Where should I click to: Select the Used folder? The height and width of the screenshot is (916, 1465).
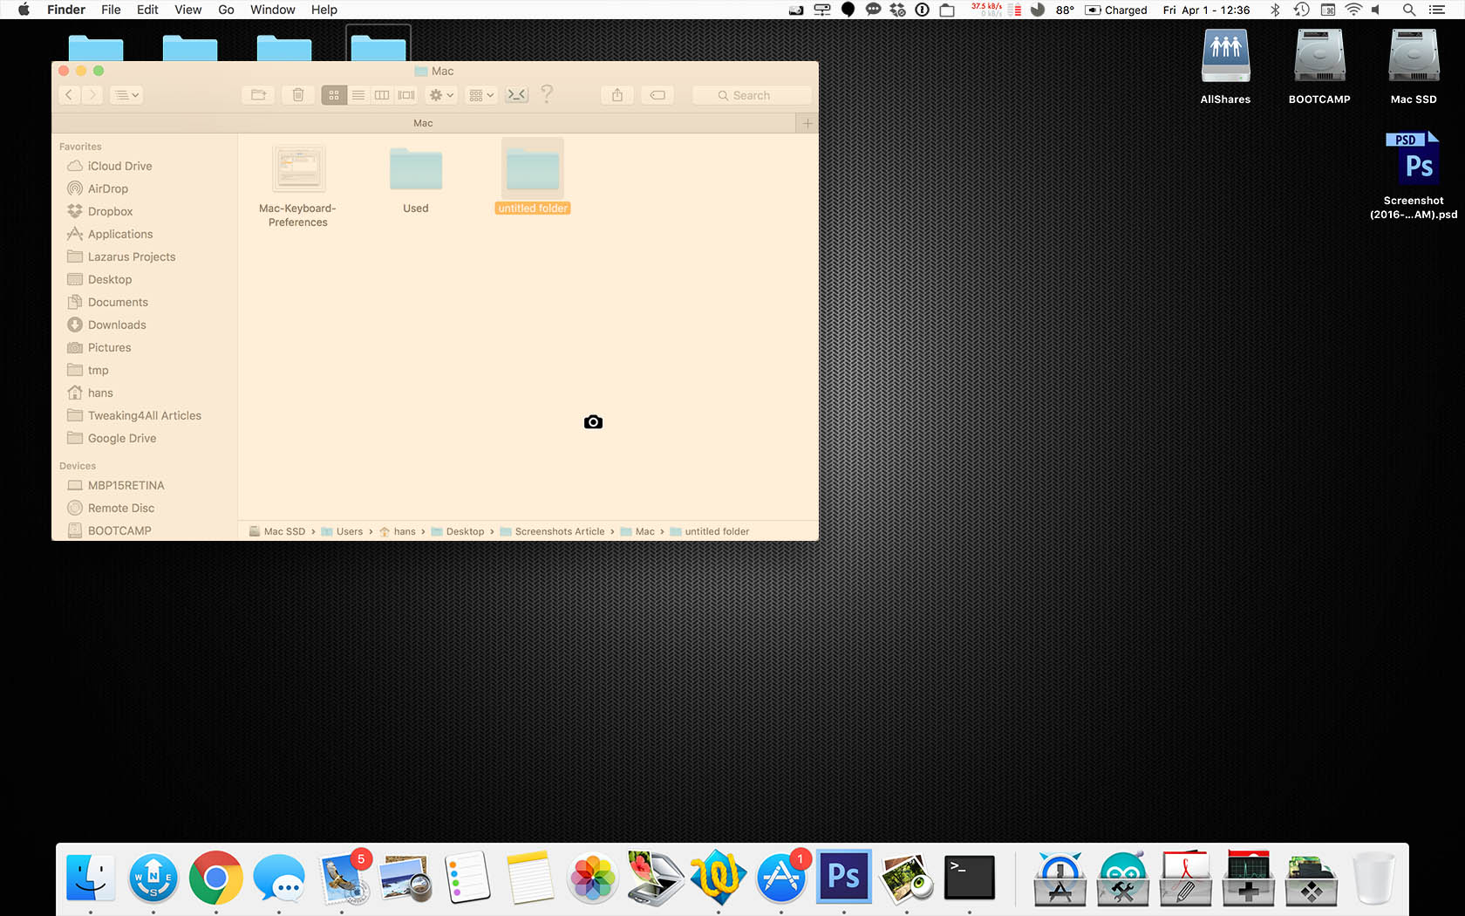click(416, 168)
